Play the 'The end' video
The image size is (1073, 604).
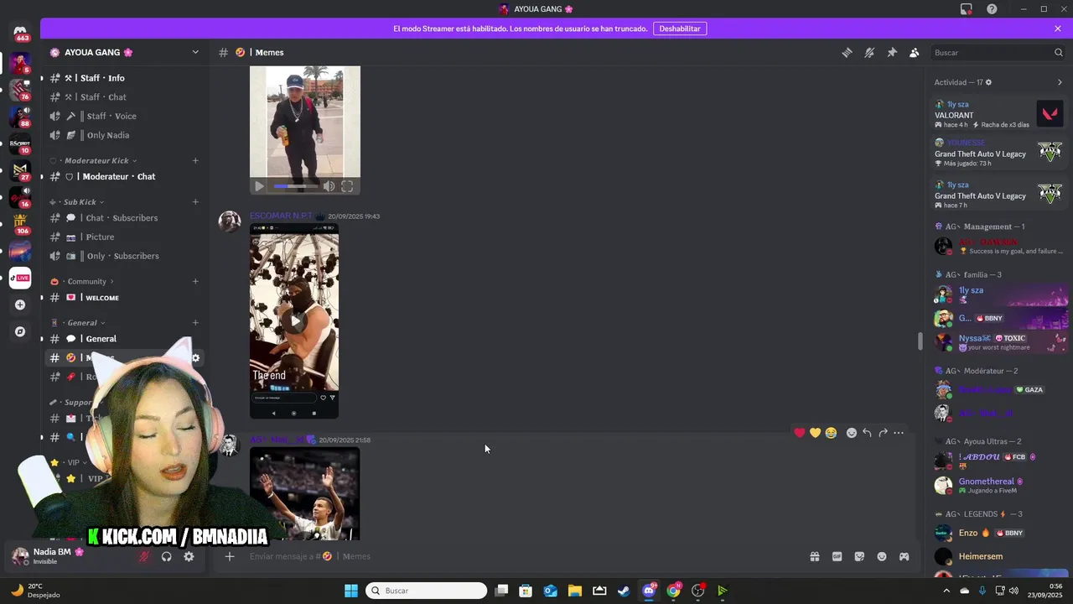294,320
